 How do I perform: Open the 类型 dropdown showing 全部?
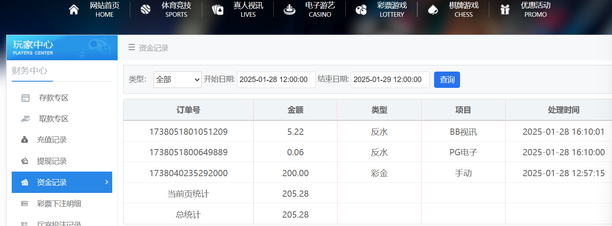point(177,80)
